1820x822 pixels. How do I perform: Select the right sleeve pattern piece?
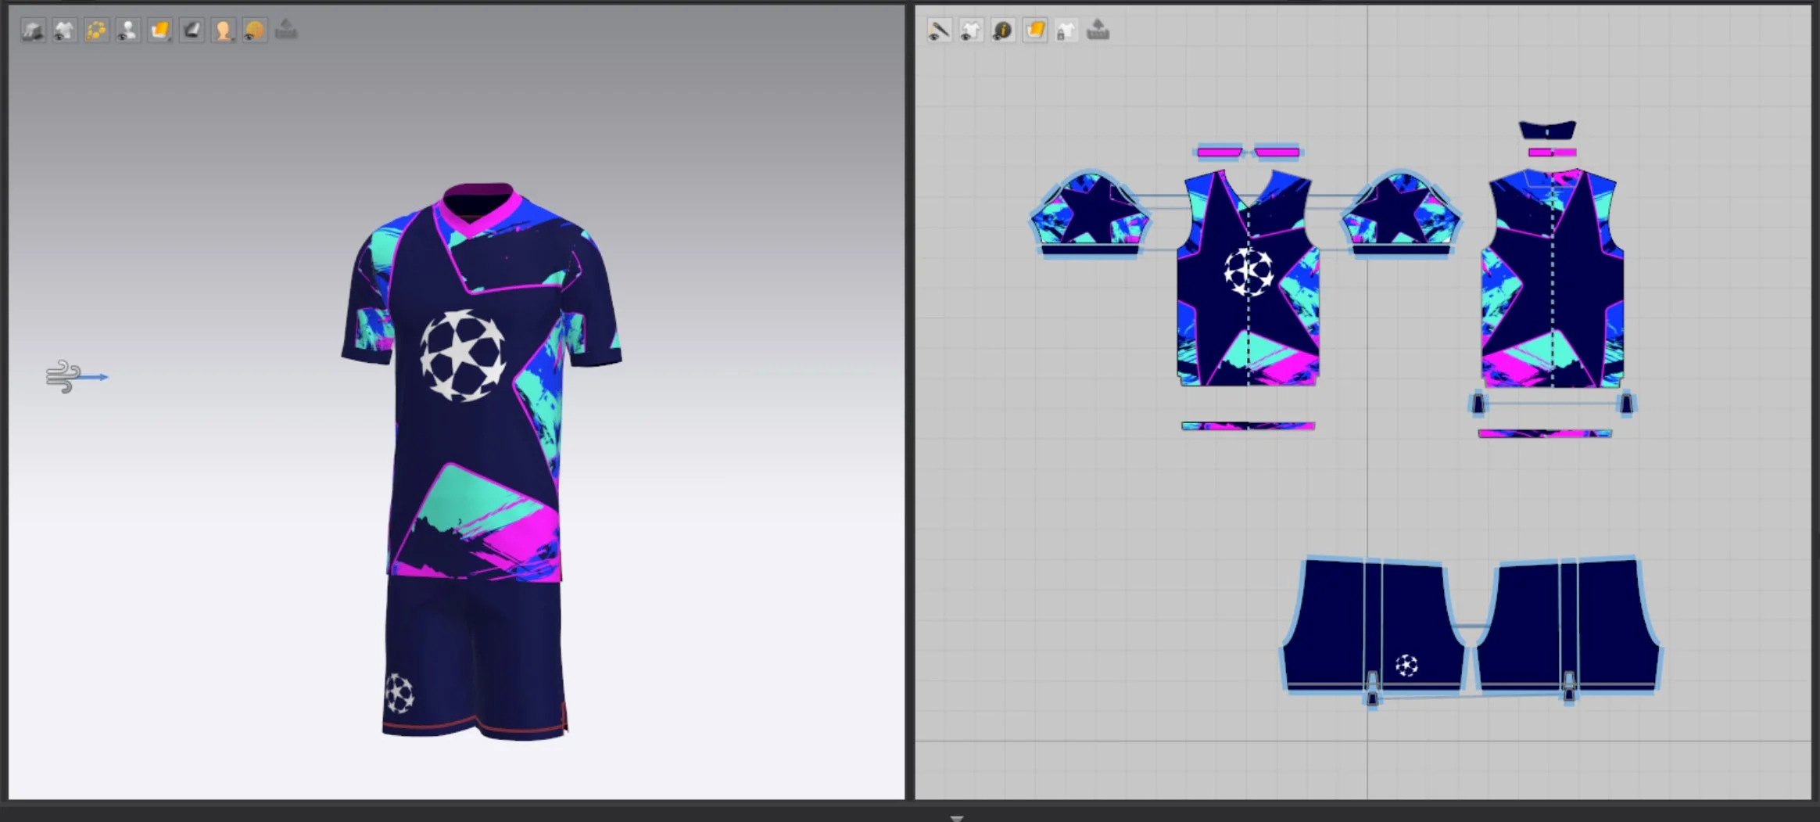click(1401, 210)
